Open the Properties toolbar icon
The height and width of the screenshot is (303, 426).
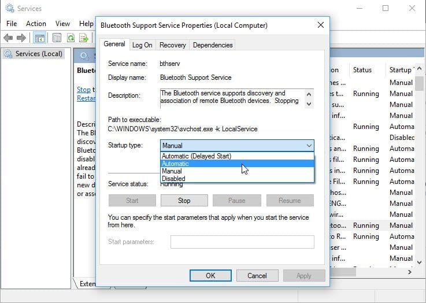tap(57, 38)
